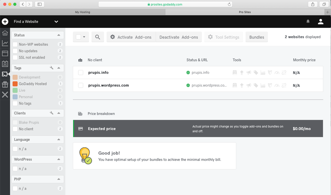Go to the home dashboard sidebar icon
Image resolution: width=331 pixels, height=195 pixels.
pyautogui.click(x=5, y=33)
